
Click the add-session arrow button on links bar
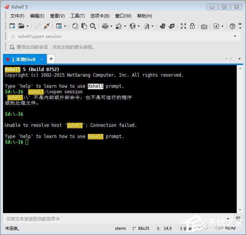[x=12, y=47]
